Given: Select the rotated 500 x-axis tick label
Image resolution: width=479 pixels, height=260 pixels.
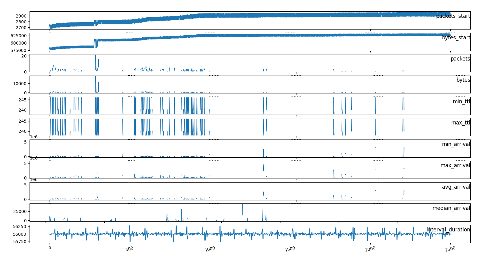Looking at the screenshot, I should point(130,248).
